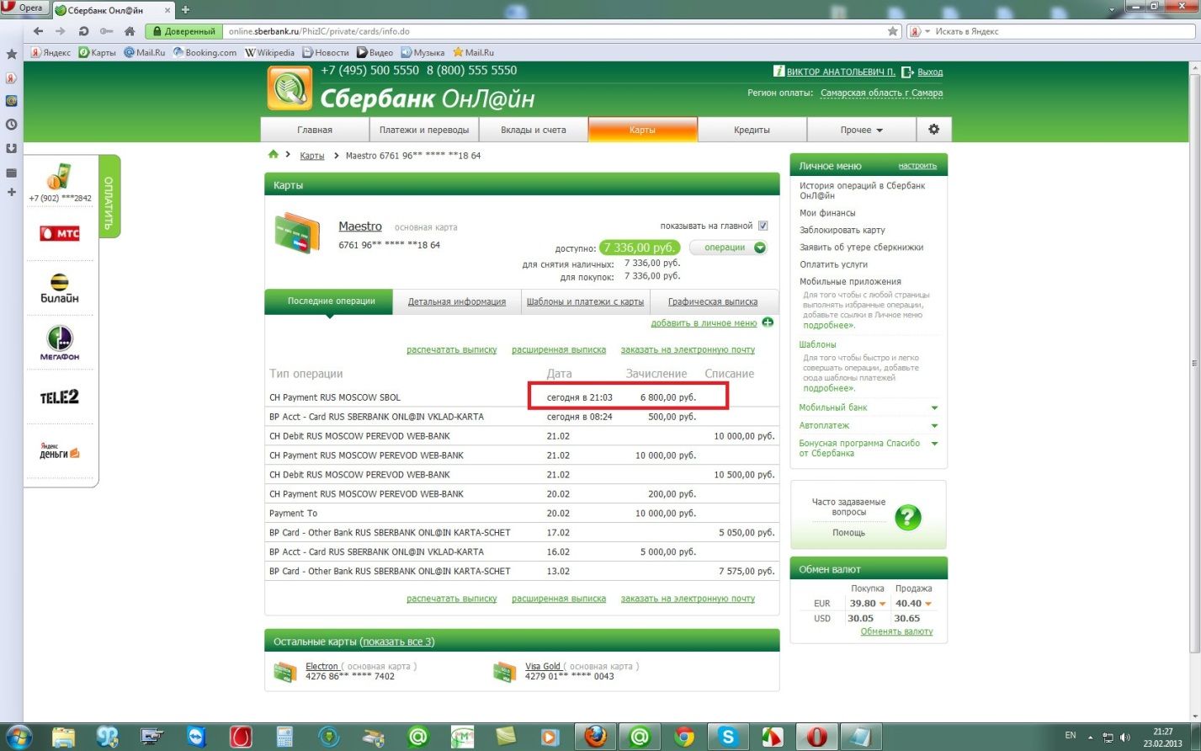Open the Прочее menu dropdown

[x=861, y=130]
